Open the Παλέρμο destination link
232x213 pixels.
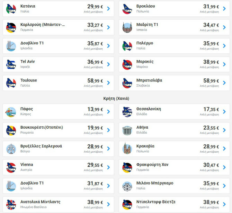[x=145, y=43]
